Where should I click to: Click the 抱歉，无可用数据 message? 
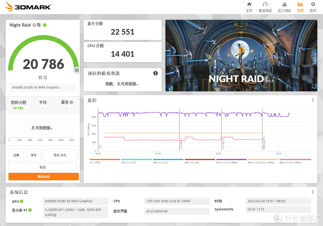122,84
